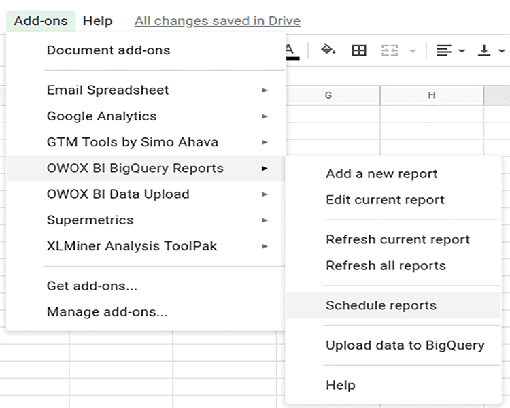510x408 pixels.
Task: Choose Add a new report
Action: (381, 174)
